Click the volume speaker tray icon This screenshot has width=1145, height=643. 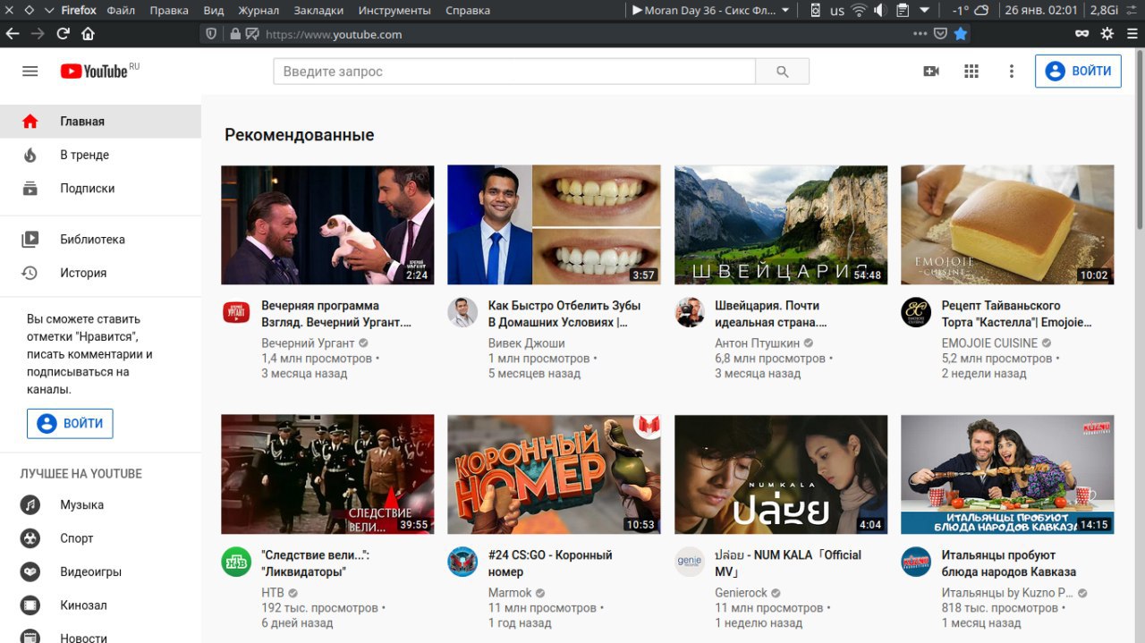880,11
